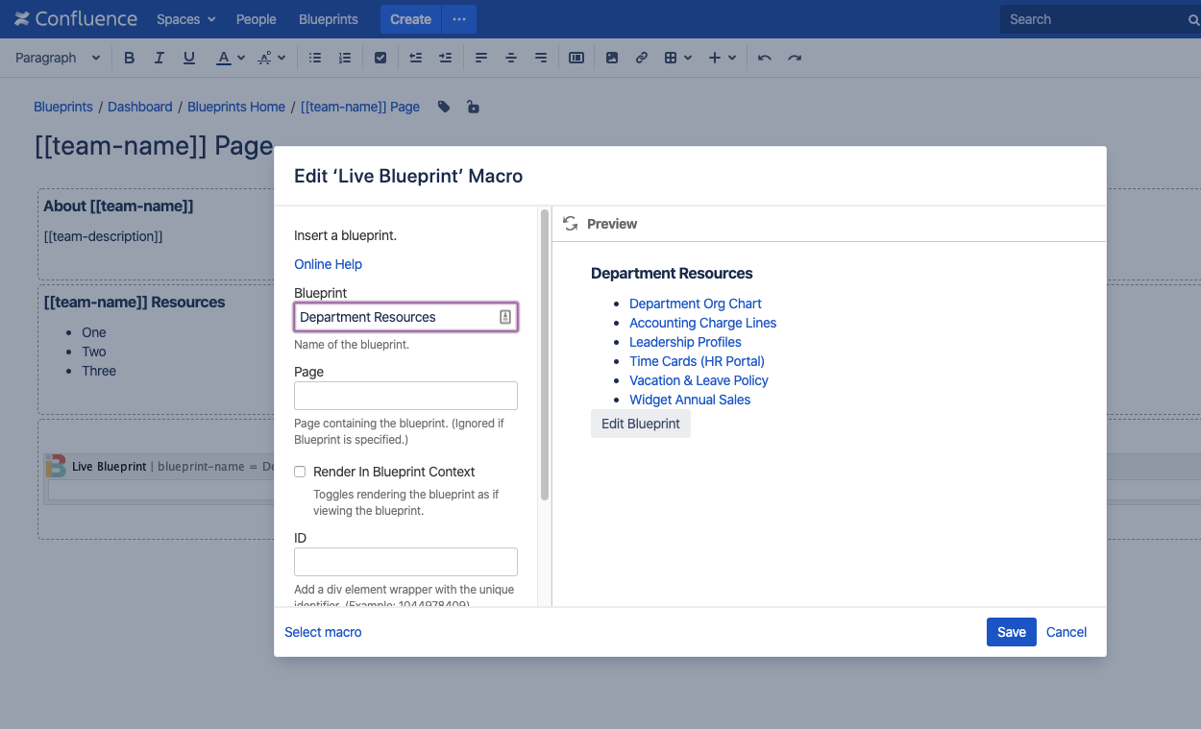Click the 'Department Resources' preview heading
This screenshot has height=729, width=1201.
pyautogui.click(x=672, y=274)
